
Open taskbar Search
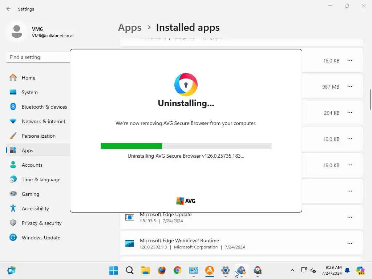click(130, 270)
